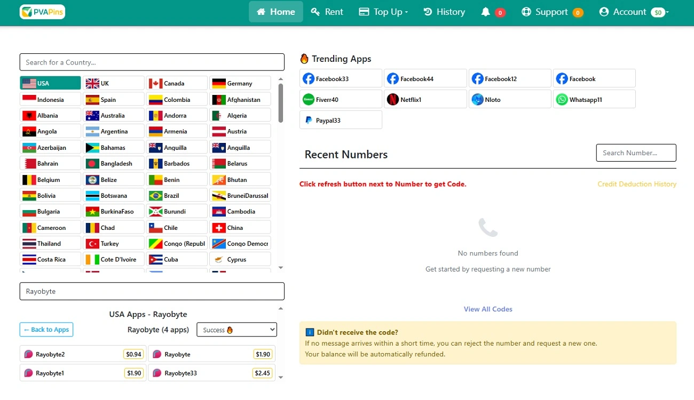The height and width of the screenshot is (400, 694).
Task: Choose Chile from the country grid
Action: 177,228
